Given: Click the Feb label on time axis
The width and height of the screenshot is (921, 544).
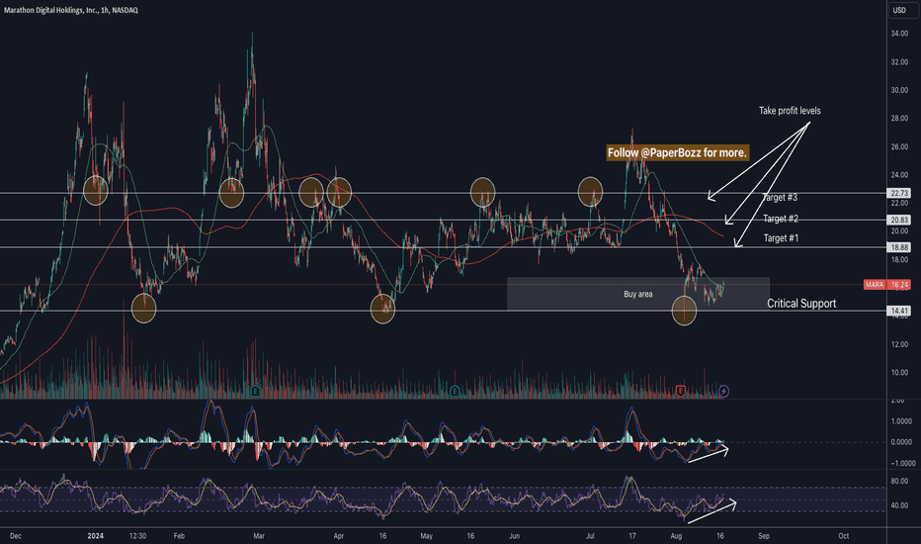Looking at the screenshot, I should [x=179, y=536].
